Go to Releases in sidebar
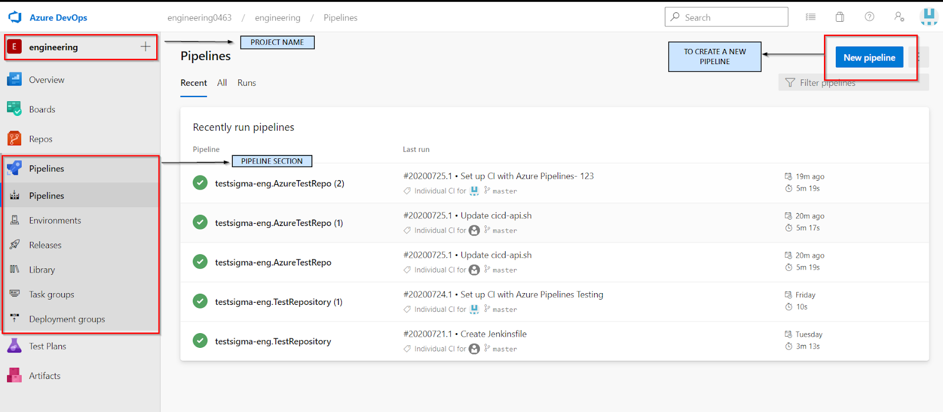The image size is (943, 412). pos(45,245)
